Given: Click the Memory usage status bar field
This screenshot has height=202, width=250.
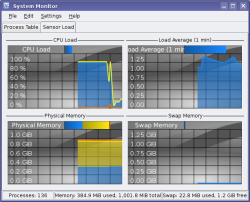Looking at the screenshot, I should (108, 195).
